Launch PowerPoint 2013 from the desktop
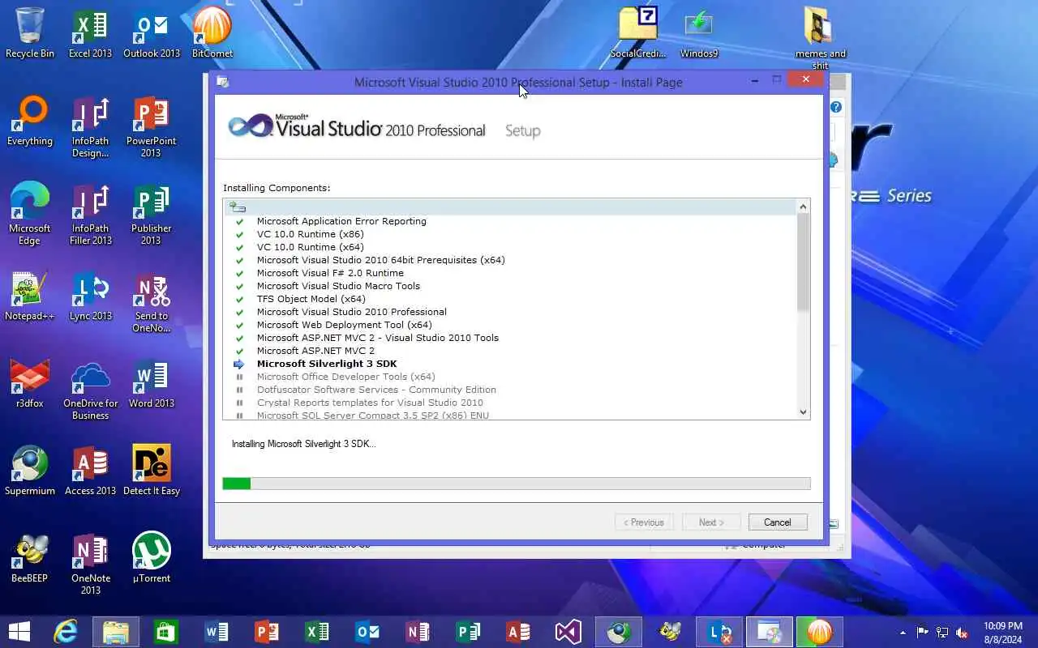Viewport: 1038px width, 648px height. coord(152,127)
